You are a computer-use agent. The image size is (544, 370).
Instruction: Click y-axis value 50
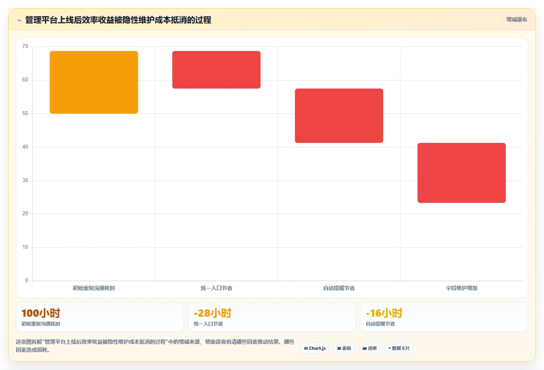coord(25,114)
